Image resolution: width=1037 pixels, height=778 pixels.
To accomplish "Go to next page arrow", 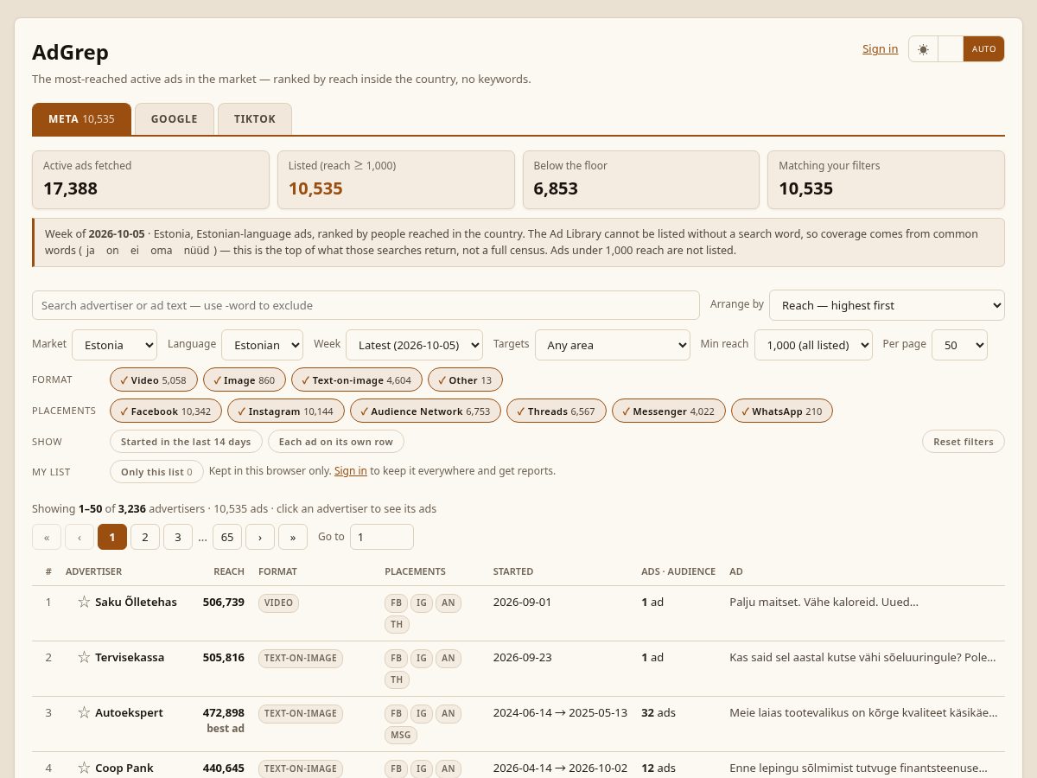I will pos(260,537).
